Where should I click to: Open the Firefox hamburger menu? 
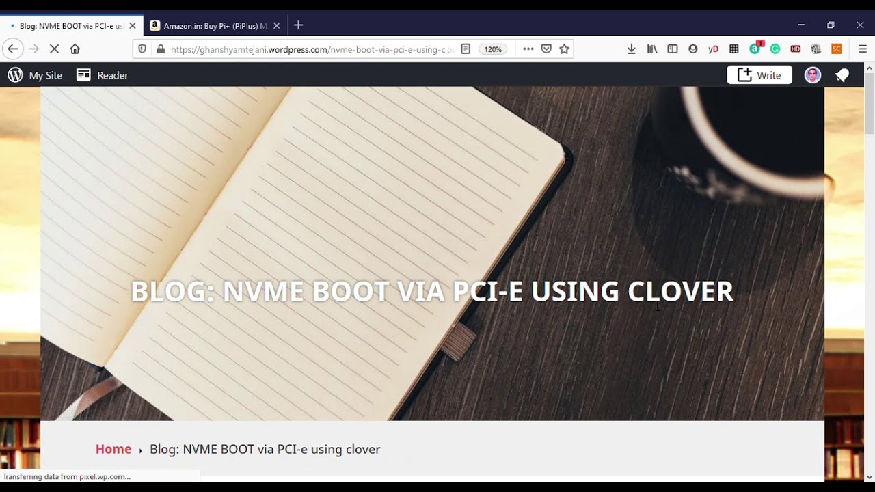[x=863, y=49]
